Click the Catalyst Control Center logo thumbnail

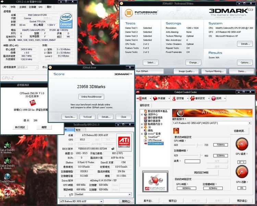pos(155,181)
